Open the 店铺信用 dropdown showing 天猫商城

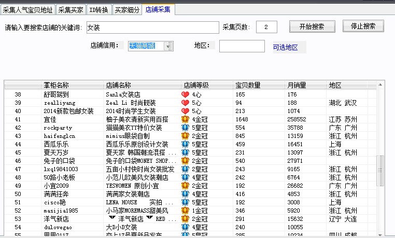[168, 47]
